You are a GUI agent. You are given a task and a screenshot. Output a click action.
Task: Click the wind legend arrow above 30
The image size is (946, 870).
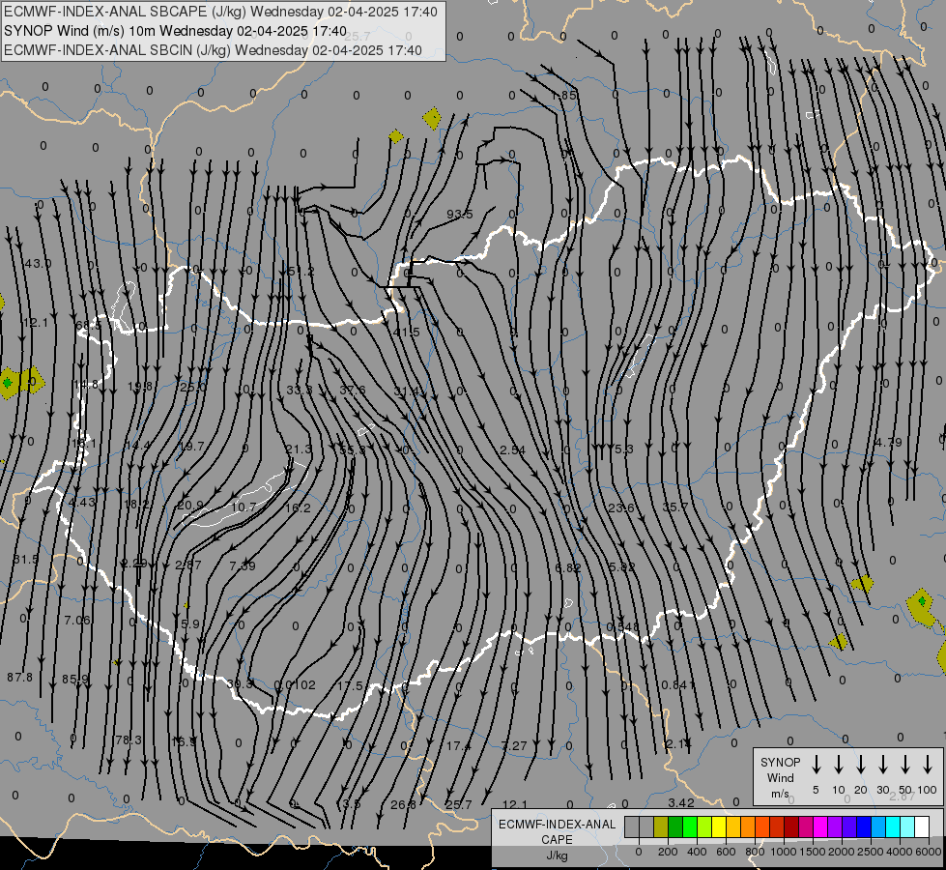pos(882,765)
